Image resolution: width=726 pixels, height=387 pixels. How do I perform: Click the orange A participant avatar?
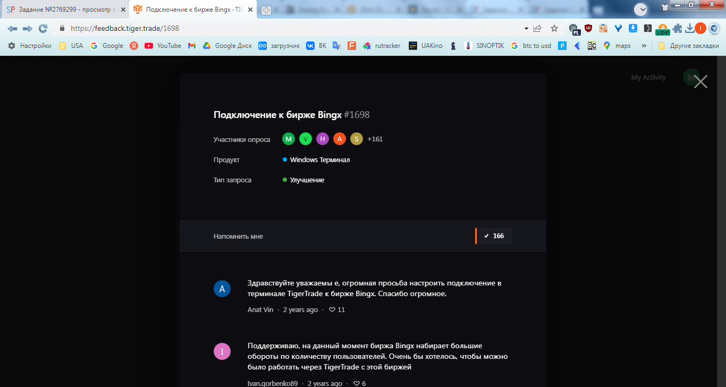coord(340,139)
